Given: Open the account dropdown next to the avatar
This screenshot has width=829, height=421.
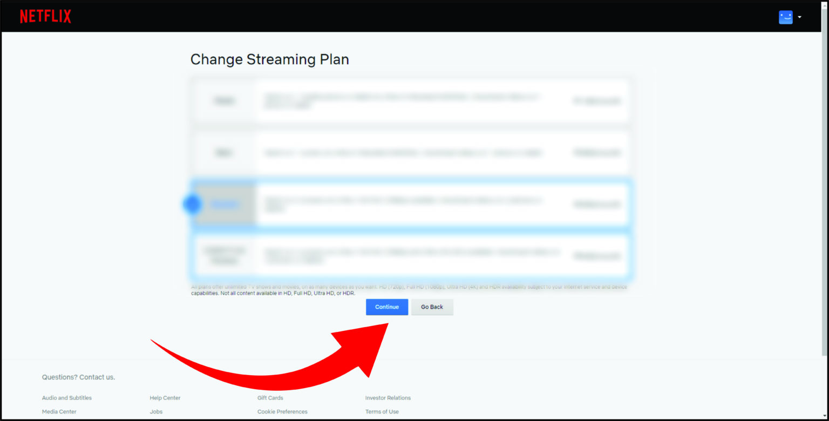Looking at the screenshot, I should [799, 17].
